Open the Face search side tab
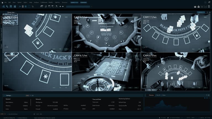The height and width of the screenshot is (119, 212). pos(1,20)
